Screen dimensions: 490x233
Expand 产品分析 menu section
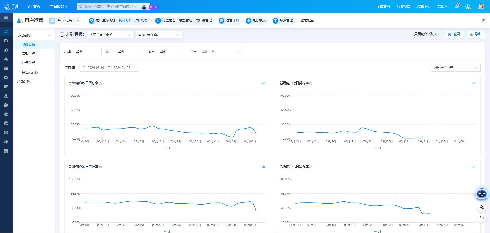click(x=34, y=81)
